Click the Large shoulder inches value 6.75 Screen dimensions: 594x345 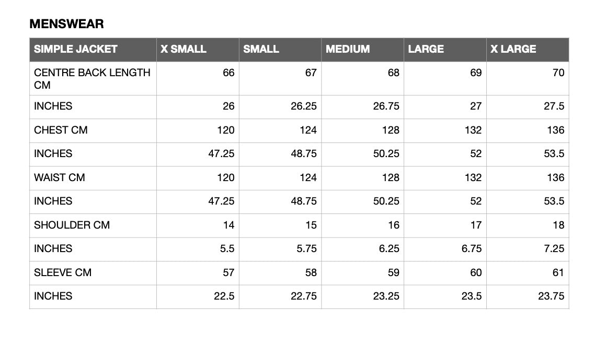[x=471, y=248]
